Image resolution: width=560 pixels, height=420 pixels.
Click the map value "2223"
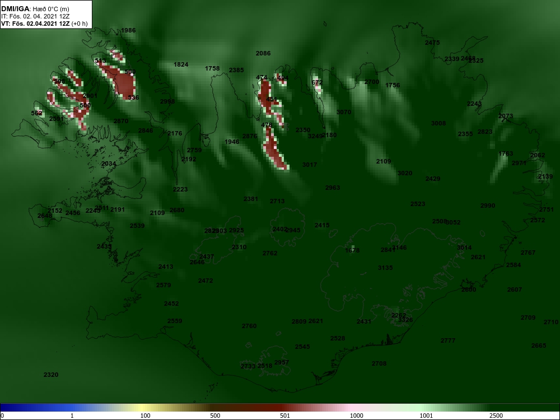pyautogui.click(x=180, y=190)
